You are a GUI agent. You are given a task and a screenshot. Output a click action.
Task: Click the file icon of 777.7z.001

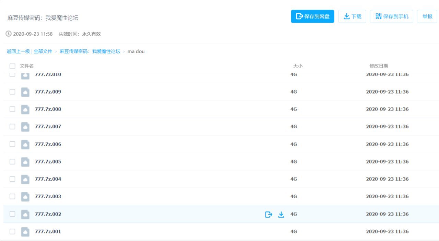(x=25, y=232)
